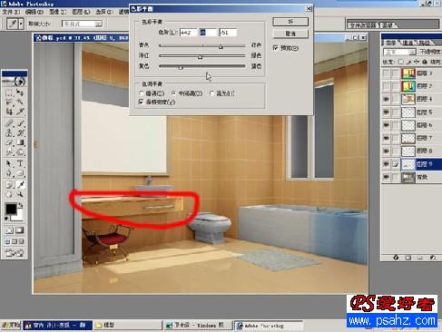Select the History Brush tool
Image resolution: width=442 pixels, height=332 pixels.
tap(20, 132)
